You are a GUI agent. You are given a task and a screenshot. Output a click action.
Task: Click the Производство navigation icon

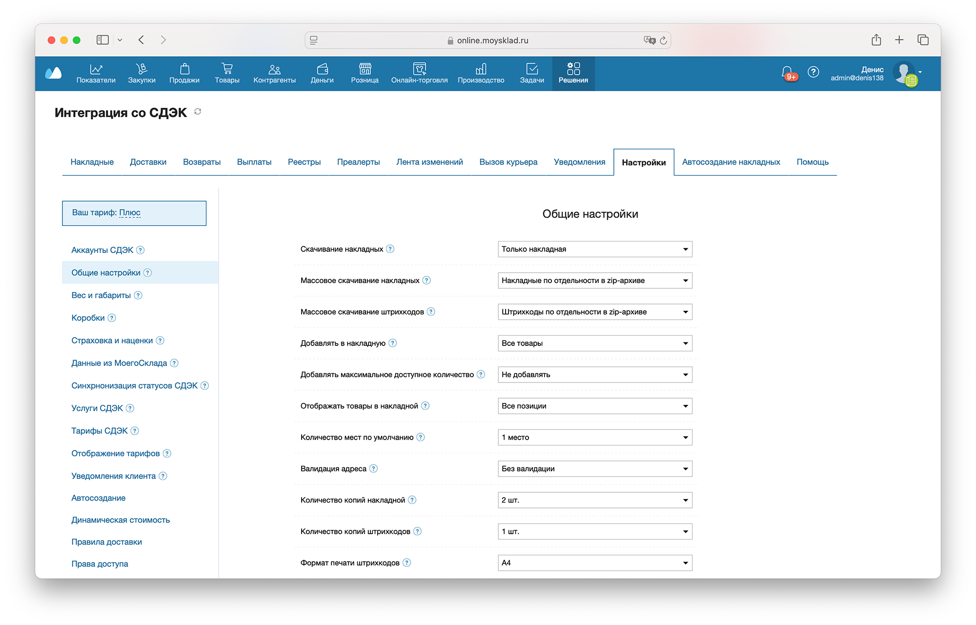coord(481,69)
